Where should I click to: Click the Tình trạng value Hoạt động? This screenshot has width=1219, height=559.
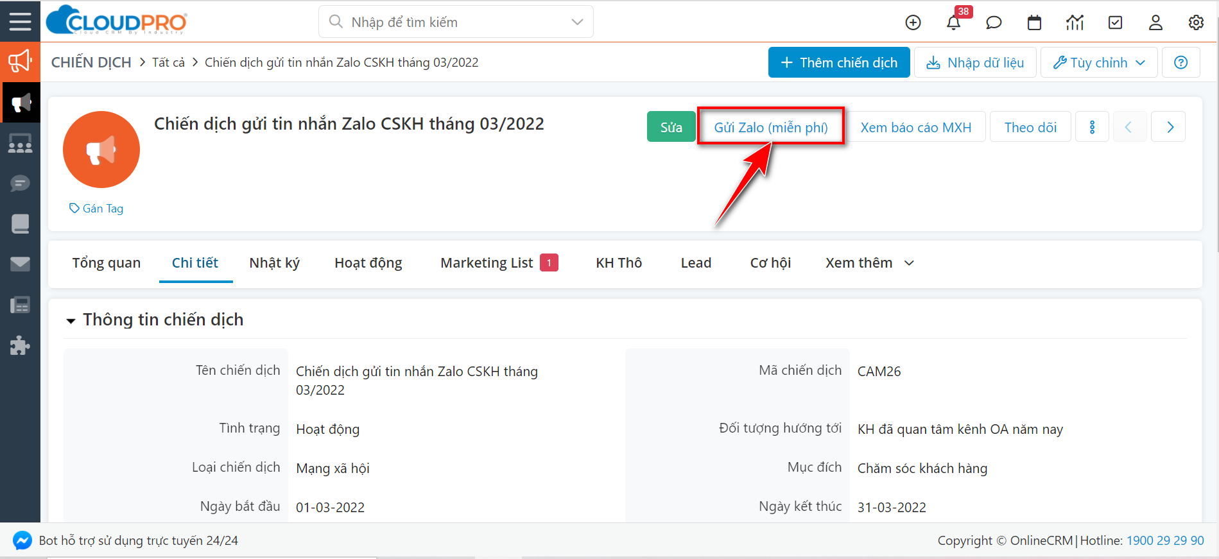pos(327,429)
